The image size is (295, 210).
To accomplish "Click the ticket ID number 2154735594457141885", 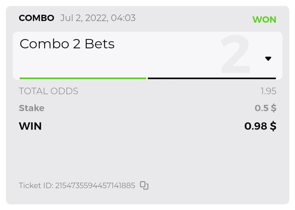I will click(95, 186).
